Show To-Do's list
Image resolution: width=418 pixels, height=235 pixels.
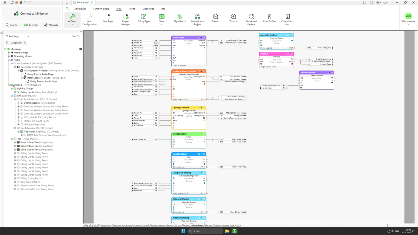(x=269, y=18)
